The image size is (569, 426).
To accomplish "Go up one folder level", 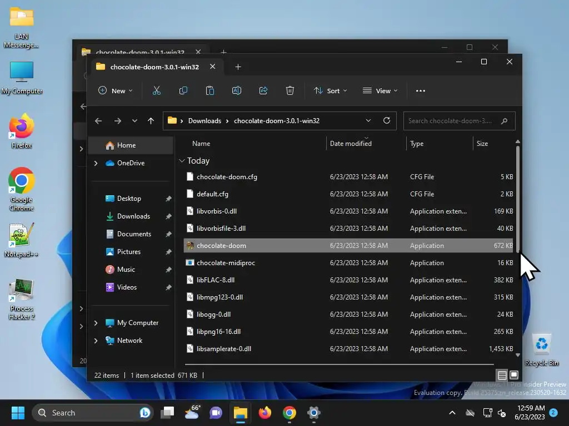I will click(151, 121).
